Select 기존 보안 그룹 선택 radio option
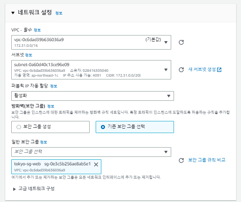Screen dimensions: 241x202 (x=135, y=127)
